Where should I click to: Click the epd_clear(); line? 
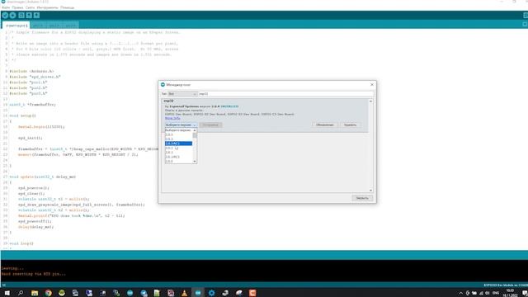(x=31, y=194)
